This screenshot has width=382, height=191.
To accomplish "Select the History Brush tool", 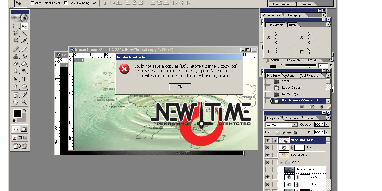I will 24,57.
